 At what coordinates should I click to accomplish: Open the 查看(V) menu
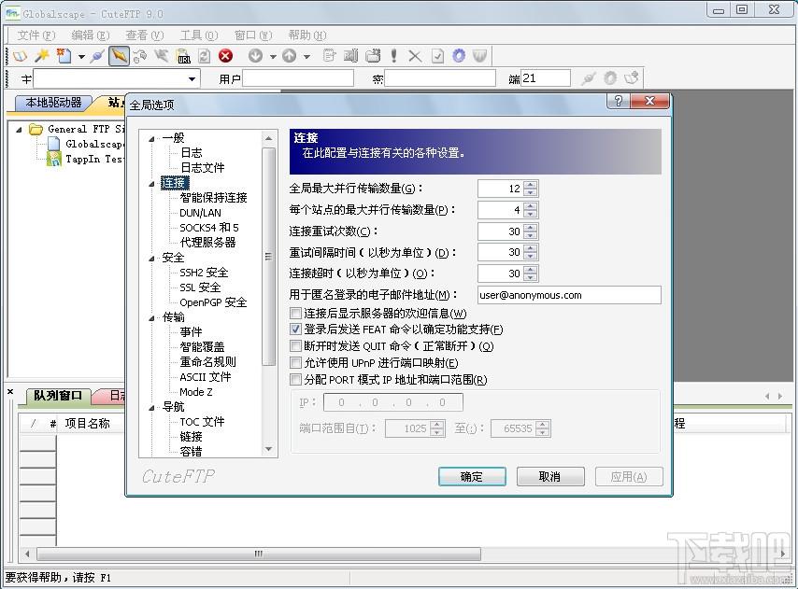coord(144,35)
